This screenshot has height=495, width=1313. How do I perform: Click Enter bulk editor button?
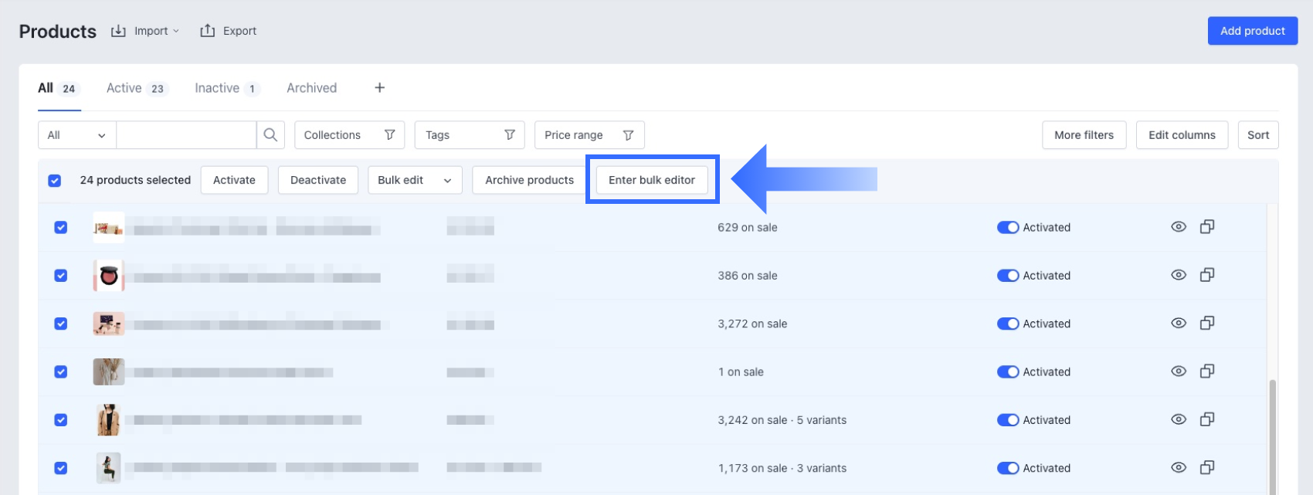[x=651, y=180]
